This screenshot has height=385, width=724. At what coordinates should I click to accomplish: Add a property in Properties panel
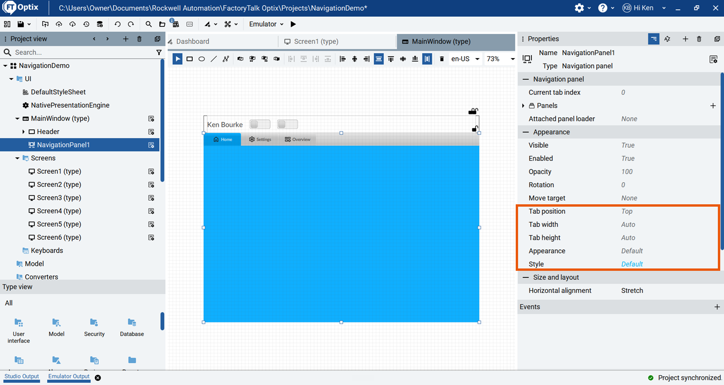(x=685, y=39)
